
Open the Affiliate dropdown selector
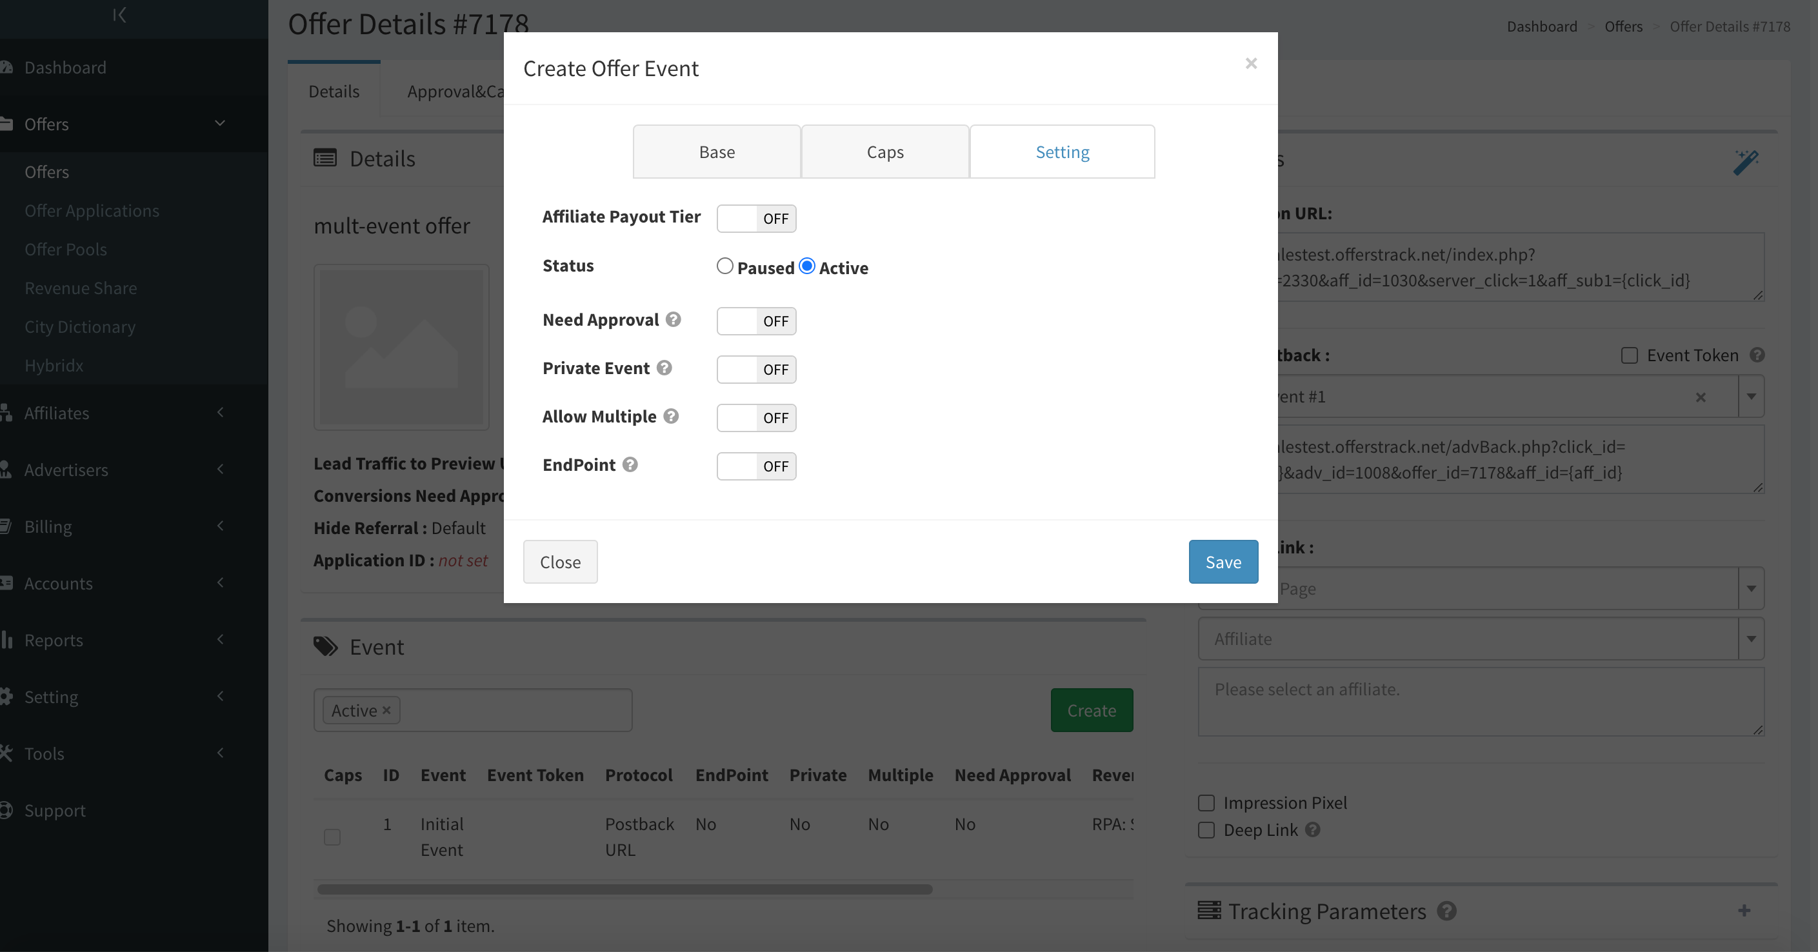(1481, 639)
